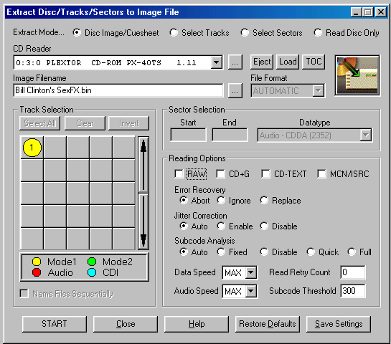This screenshot has width=391, height=344.
Task: Read the disc TOC
Action: click(314, 62)
